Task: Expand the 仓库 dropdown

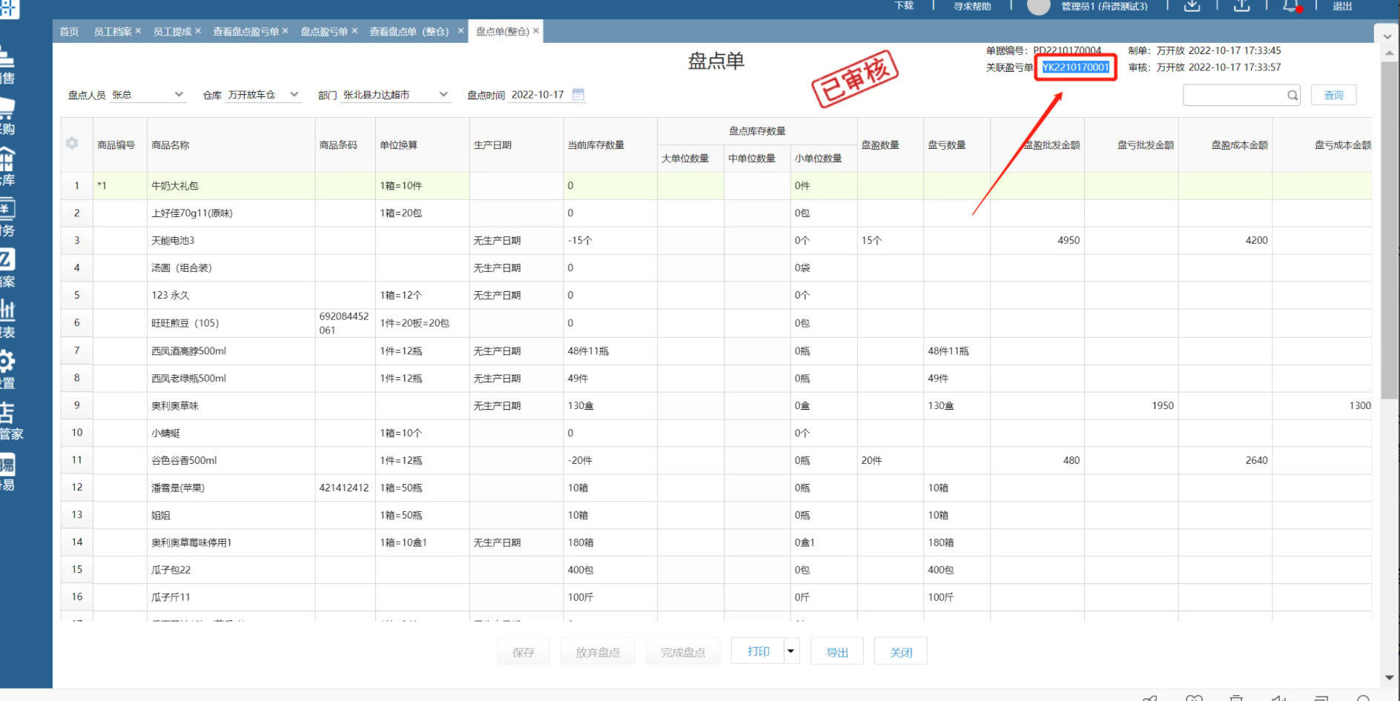Action: click(x=294, y=94)
